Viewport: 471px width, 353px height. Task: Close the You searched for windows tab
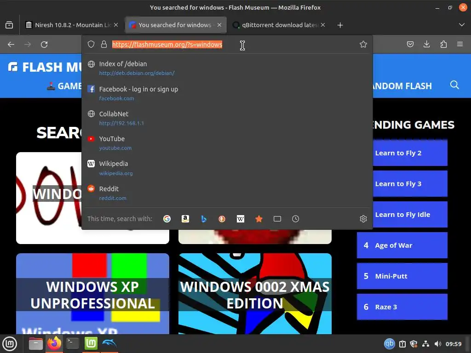[219, 25]
